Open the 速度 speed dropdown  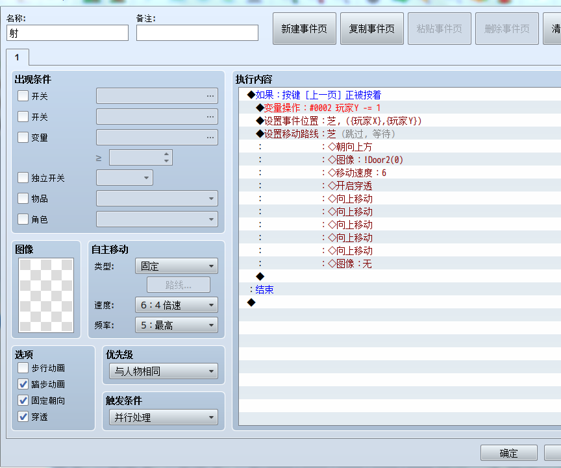point(177,305)
